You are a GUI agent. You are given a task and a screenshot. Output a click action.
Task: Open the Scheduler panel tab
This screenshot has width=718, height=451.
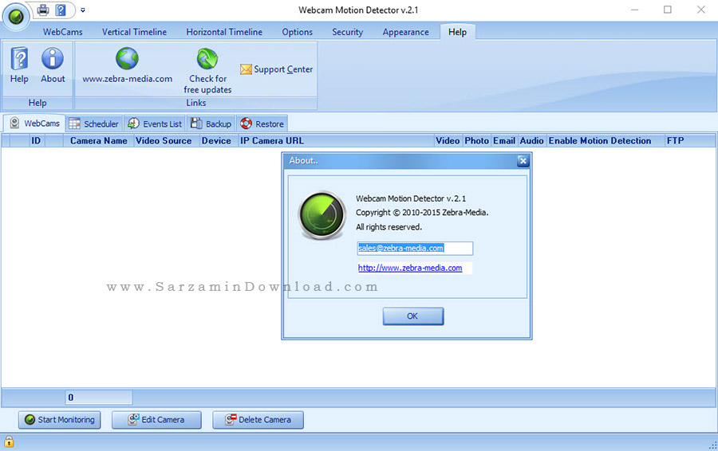[x=94, y=124]
